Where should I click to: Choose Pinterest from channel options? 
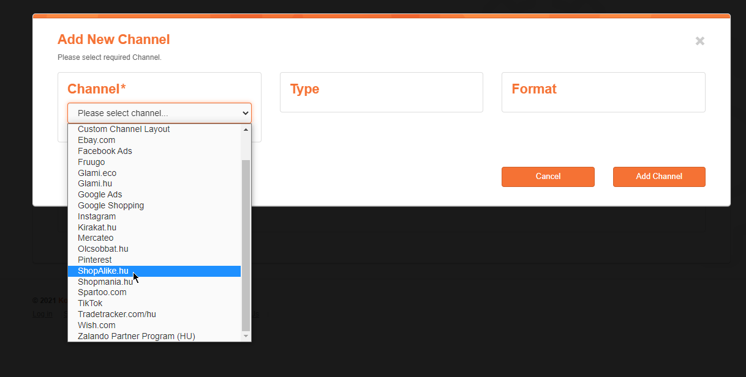tap(154, 260)
